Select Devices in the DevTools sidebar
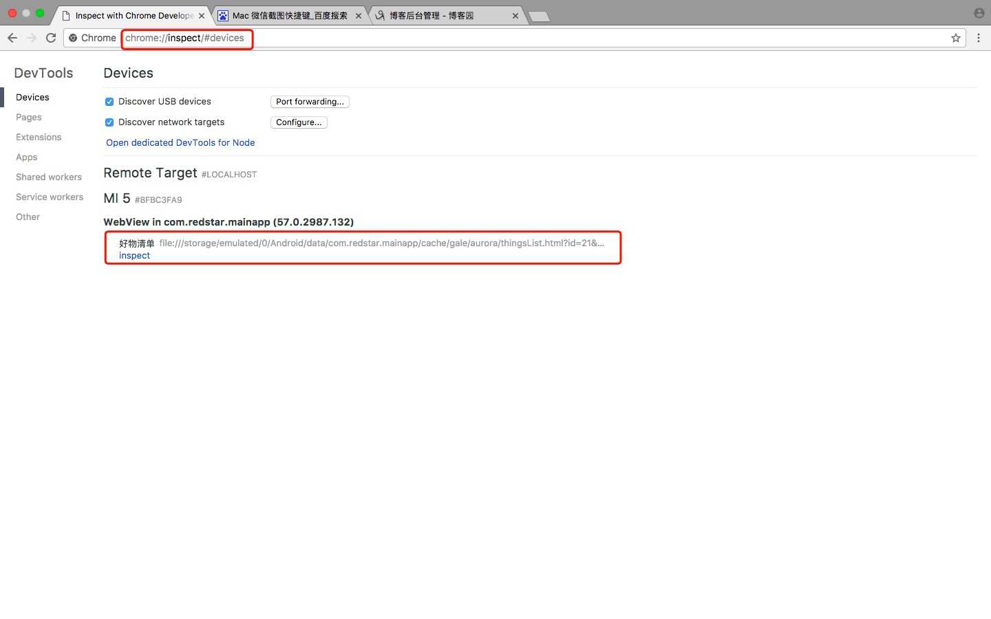 [x=32, y=97]
